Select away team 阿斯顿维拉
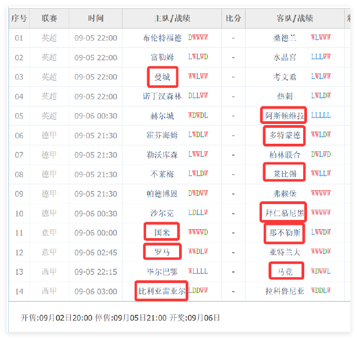This screenshot has width=357, height=339. pos(285,116)
